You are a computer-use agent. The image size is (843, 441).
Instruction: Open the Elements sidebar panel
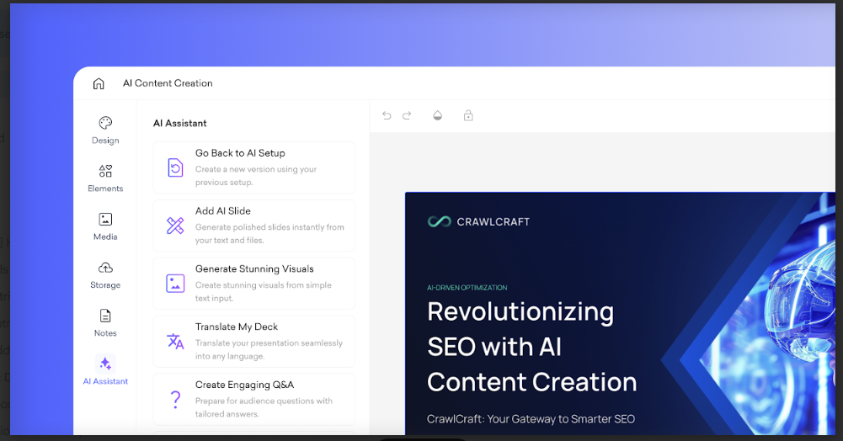pyautogui.click(x=105, y=178)
